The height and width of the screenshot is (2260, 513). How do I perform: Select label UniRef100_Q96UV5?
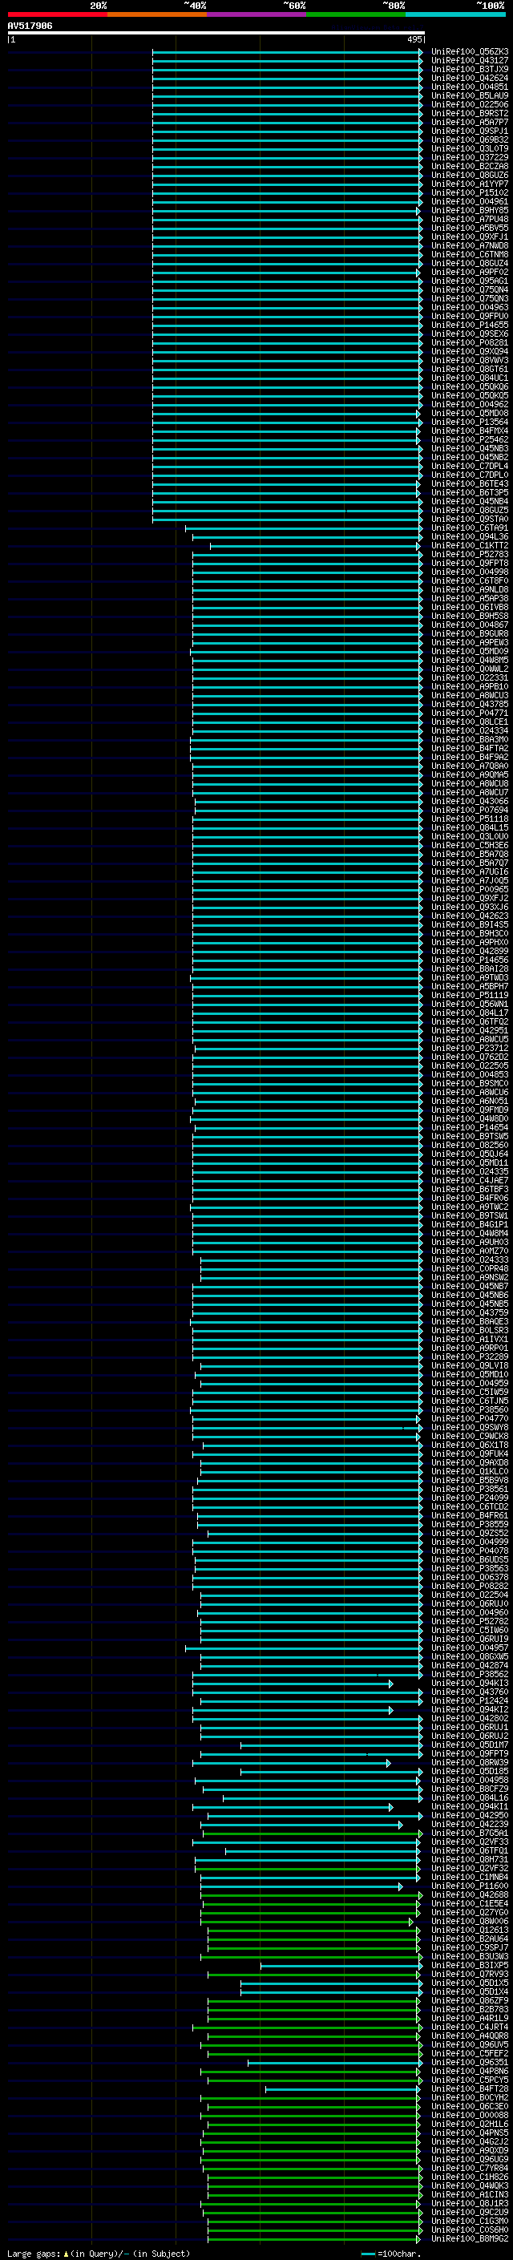click(469, 2045)
